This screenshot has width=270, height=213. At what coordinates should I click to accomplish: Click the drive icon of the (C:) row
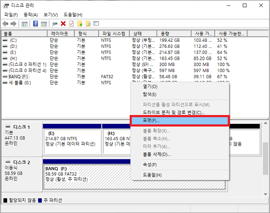[x=5, y=40]
